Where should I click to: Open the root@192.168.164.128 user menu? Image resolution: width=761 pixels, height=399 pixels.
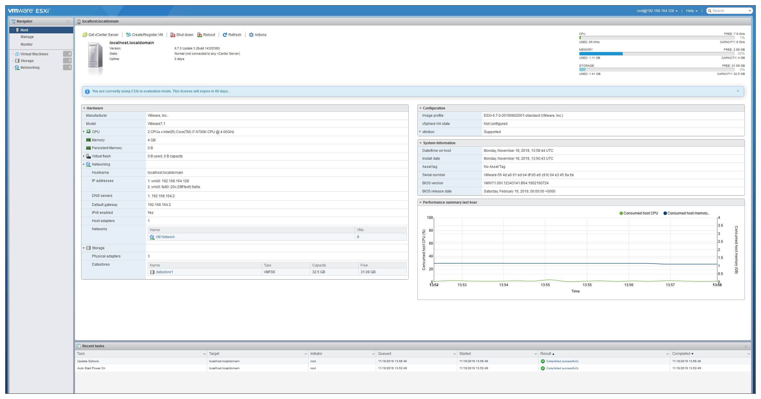click(x=657, y=11)
